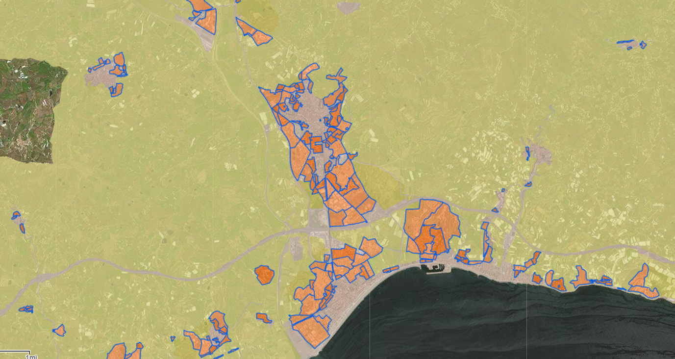
Task: Click the slanted polygon at top center
Action: click(253, 32)
